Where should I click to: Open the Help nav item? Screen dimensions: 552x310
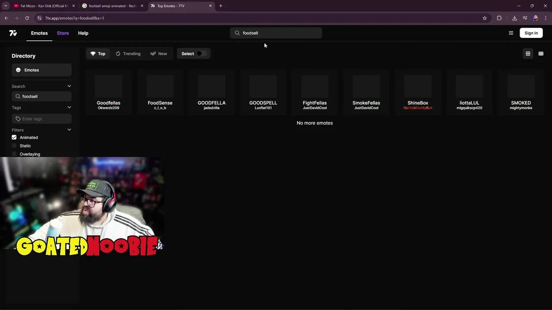(83, 33)
